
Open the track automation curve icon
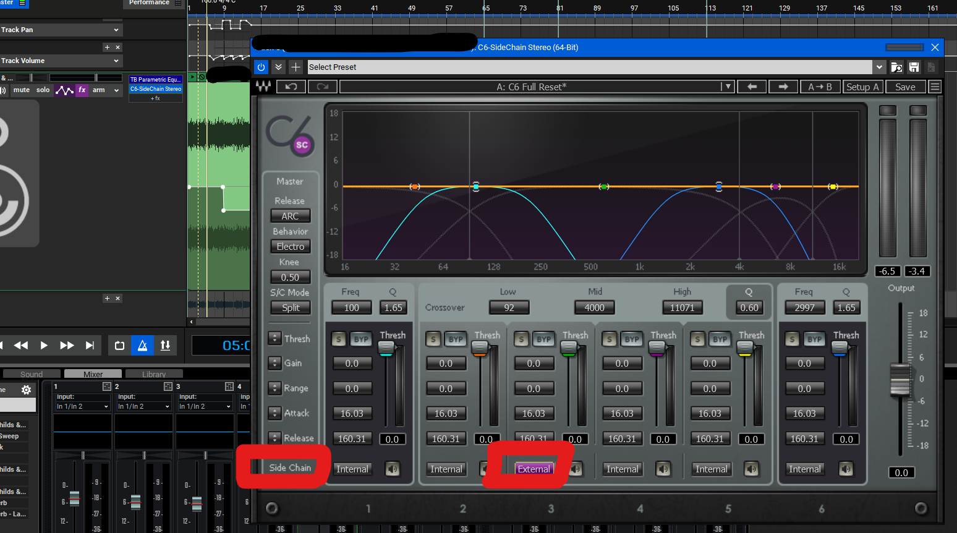pyautogui.click(x=64, y=90)
